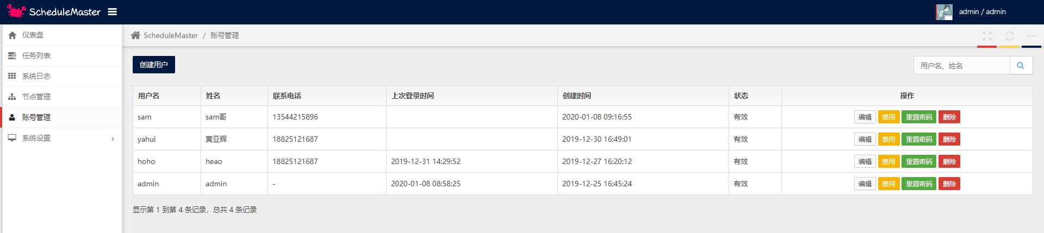Viewport: 1044px width, 233px height.
Task: Click the horizontal double-arrow width icon
Action: [1031, 36]
